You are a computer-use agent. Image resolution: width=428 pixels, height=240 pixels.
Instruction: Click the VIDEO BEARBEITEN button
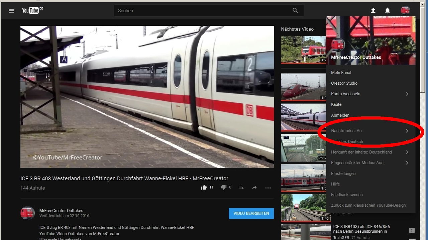(251, 213)
